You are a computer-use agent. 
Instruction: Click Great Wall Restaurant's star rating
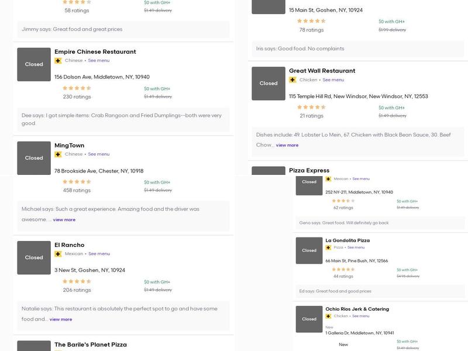(311, 108)
